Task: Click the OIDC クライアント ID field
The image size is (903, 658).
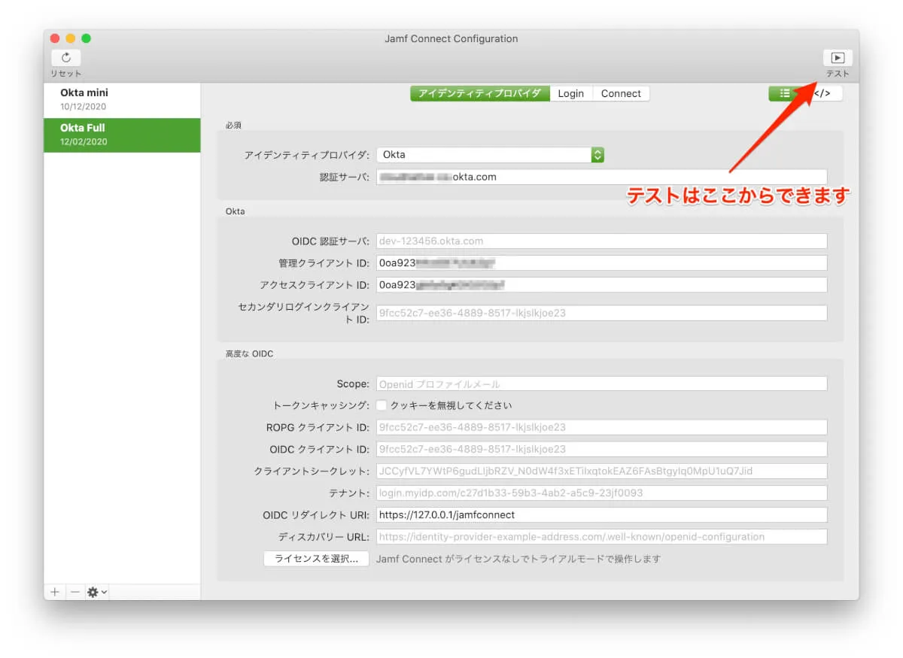Action: click(x=601, y=449)
